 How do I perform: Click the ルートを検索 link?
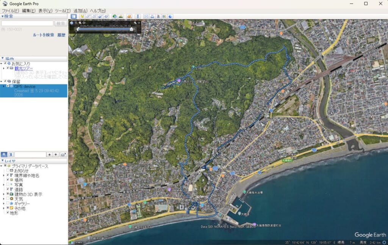(44, 35)
